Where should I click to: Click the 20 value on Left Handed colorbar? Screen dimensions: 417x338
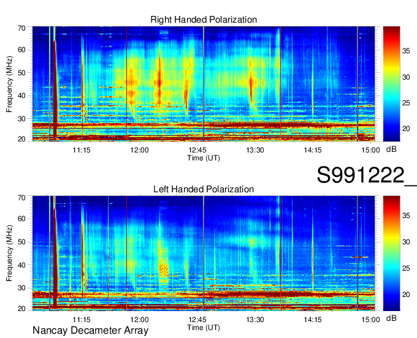406,295
